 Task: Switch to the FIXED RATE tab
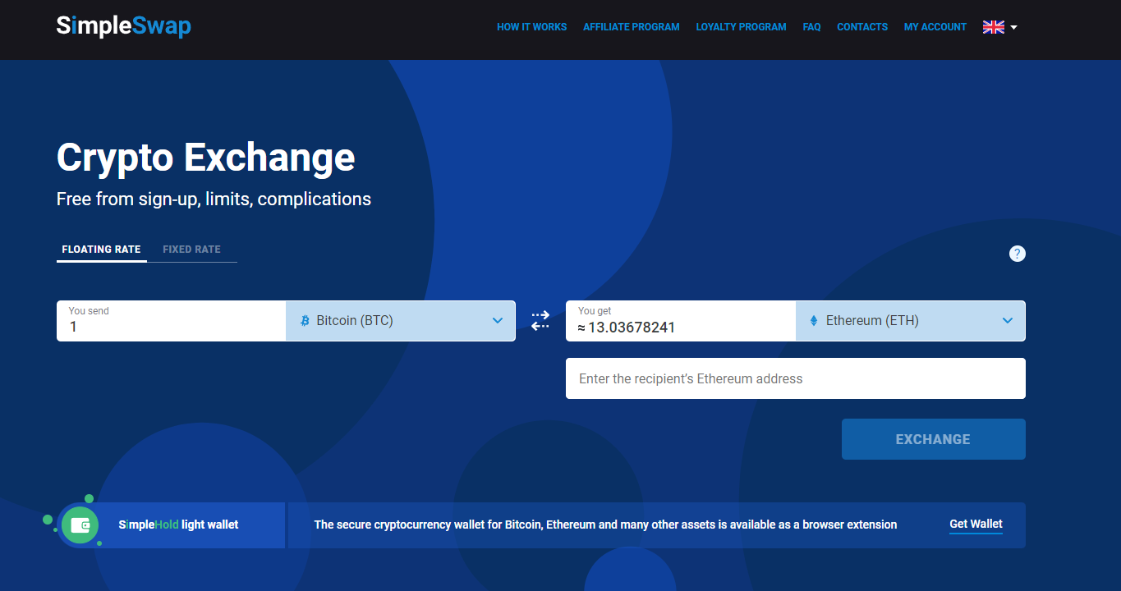(191, 249)
